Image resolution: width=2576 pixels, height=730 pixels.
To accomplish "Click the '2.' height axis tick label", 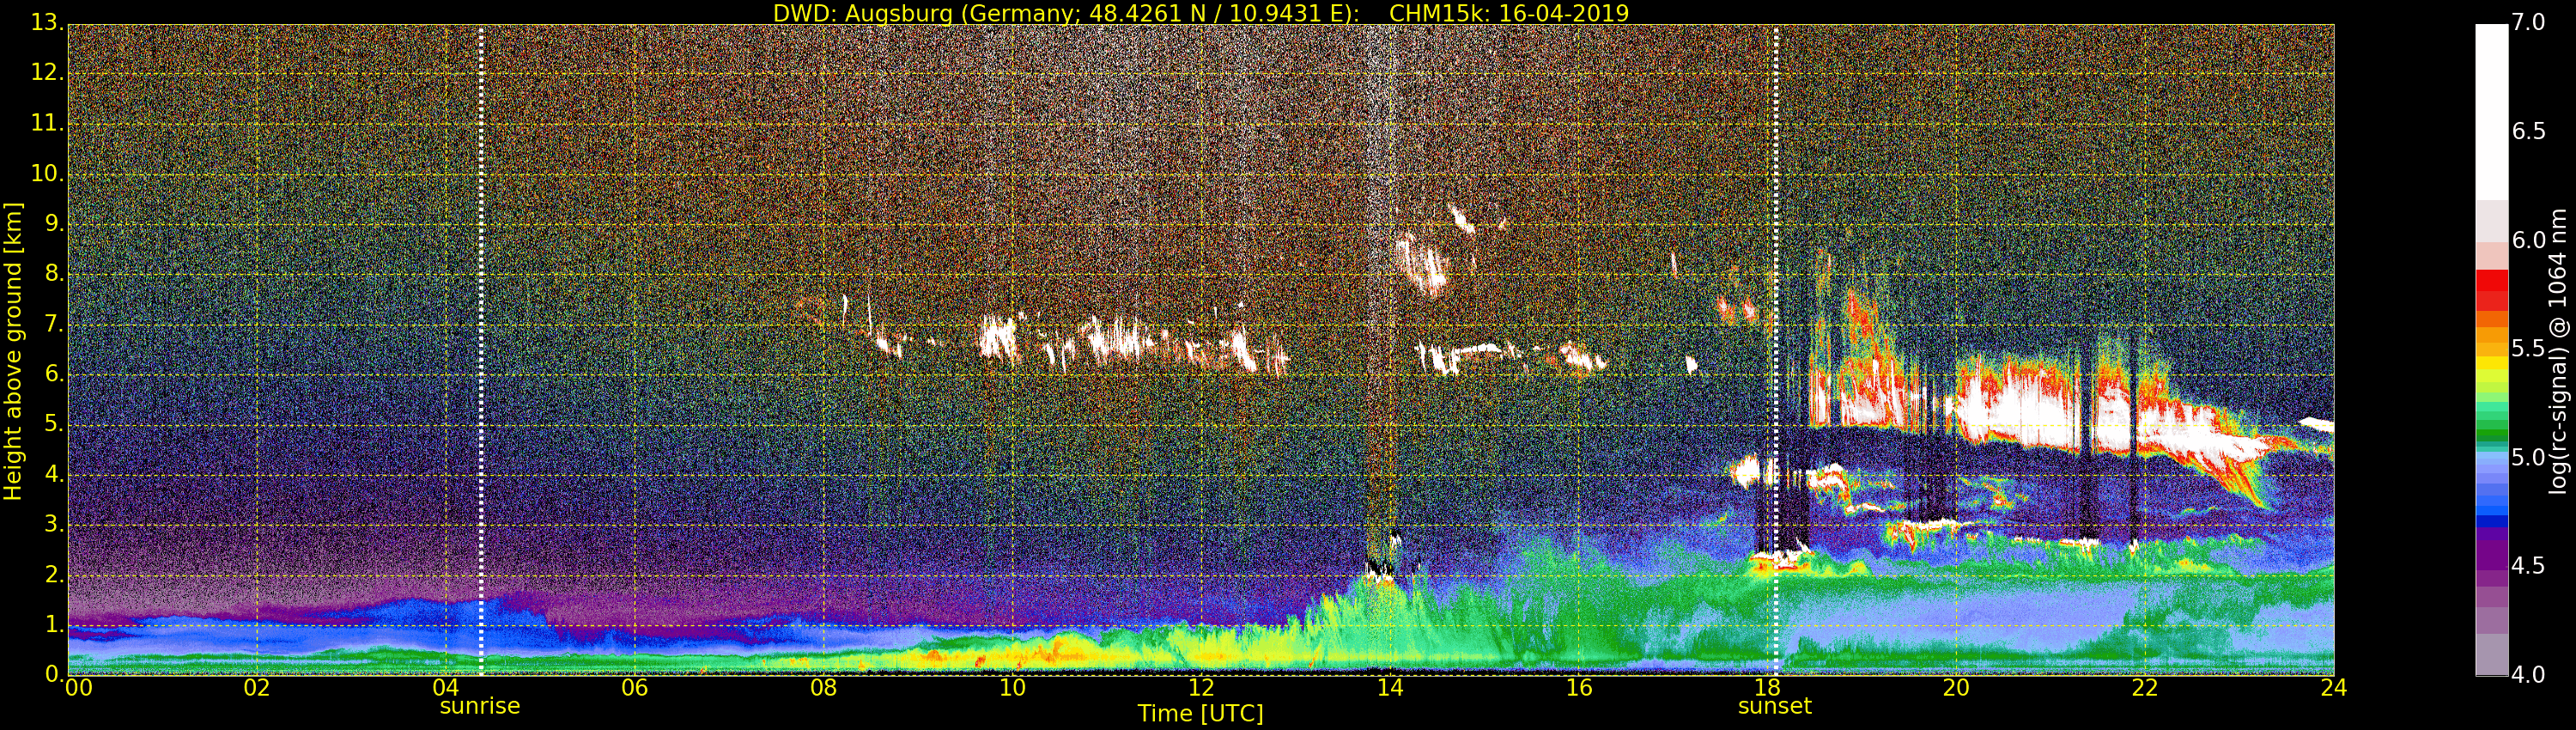I will (54, 574).
